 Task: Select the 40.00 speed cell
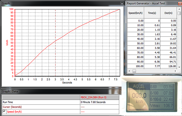(x=136, y=39)
